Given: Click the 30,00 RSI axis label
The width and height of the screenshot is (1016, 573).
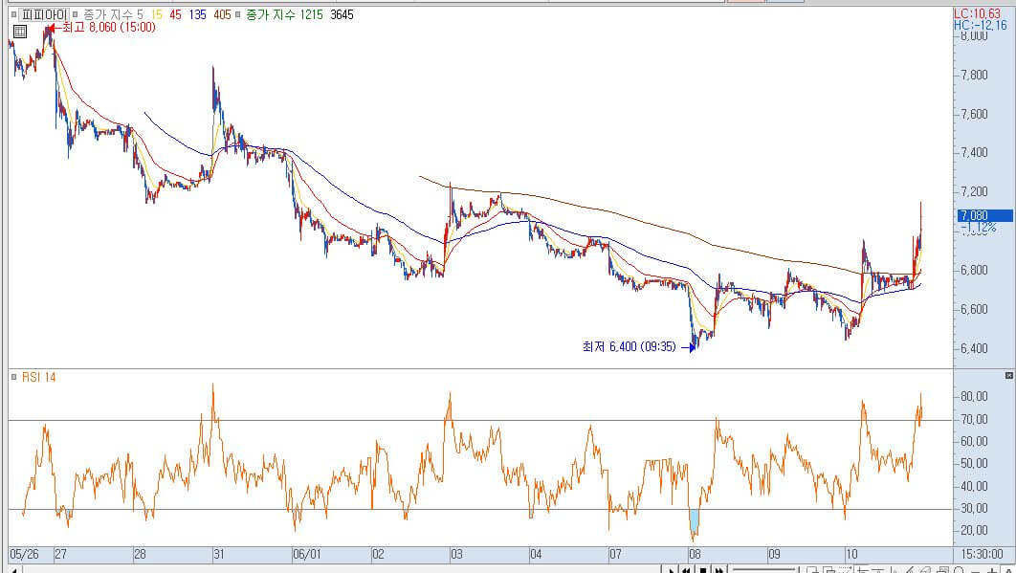Looking at the screenshot, I should tap(975, 508).
